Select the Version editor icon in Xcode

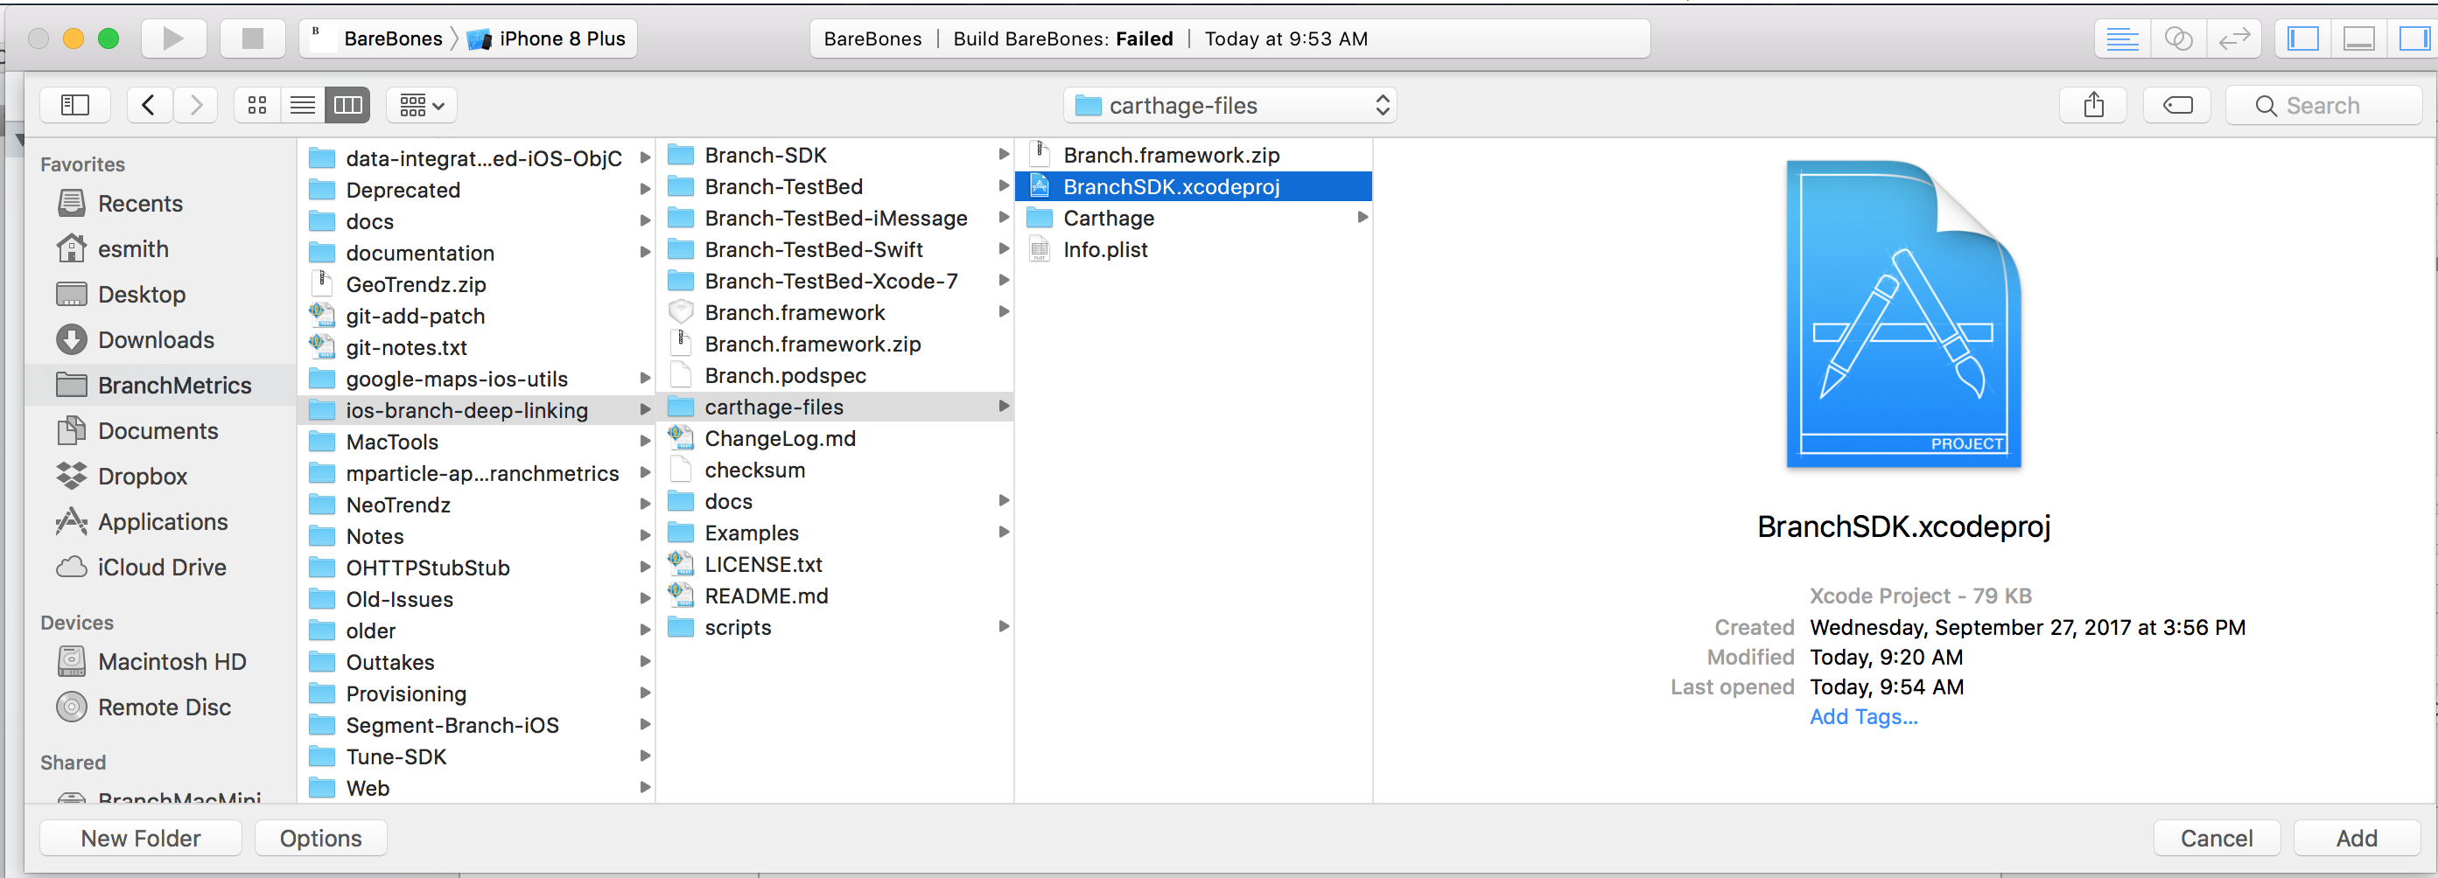[x=2234, y=38]
